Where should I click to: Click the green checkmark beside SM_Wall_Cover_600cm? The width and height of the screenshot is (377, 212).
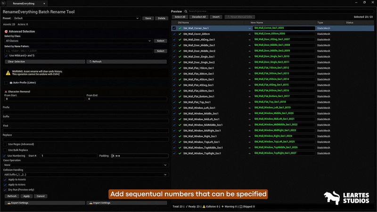pyautogui.click(x=180, y=34)
